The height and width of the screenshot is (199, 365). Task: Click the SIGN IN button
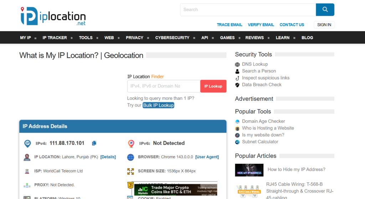point(324,25)
